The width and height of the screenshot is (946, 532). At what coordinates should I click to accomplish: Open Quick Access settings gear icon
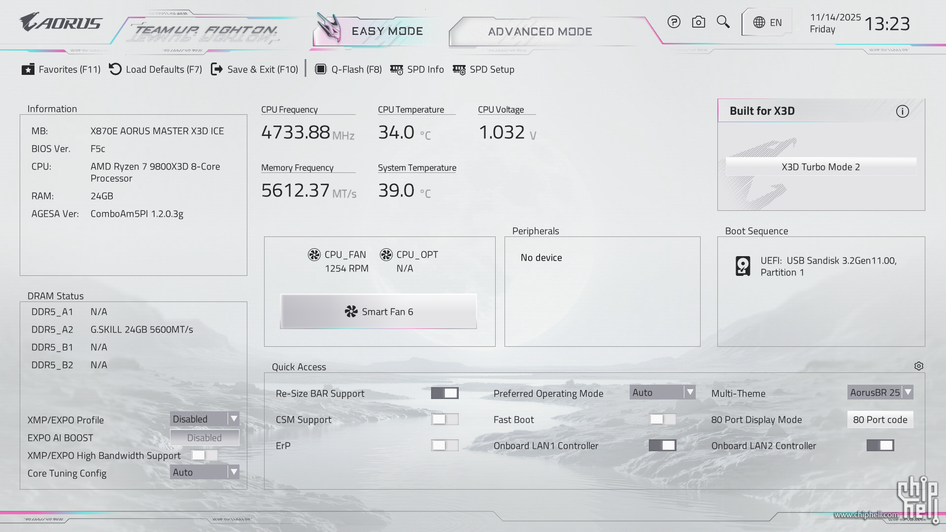click(x=918, y=366)
